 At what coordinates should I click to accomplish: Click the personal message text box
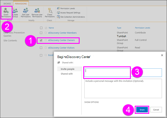(x=123, y=88)
